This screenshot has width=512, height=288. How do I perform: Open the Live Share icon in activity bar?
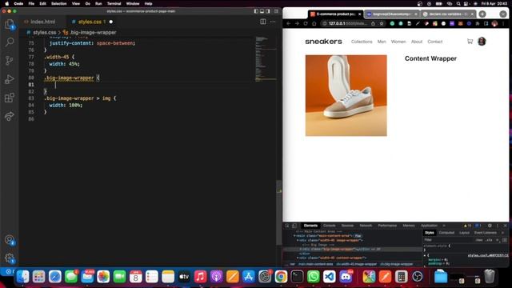tap(10, 116)
